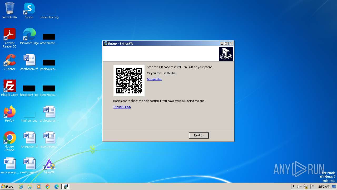337x190 pixels.
Task: Select Firefox desktop shortcut
Action: [x=9, y=114]
